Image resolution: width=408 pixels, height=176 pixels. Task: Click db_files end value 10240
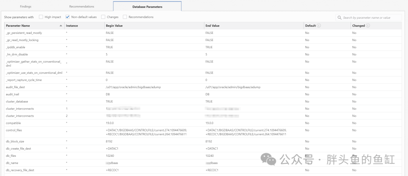(x=209, y=156)
